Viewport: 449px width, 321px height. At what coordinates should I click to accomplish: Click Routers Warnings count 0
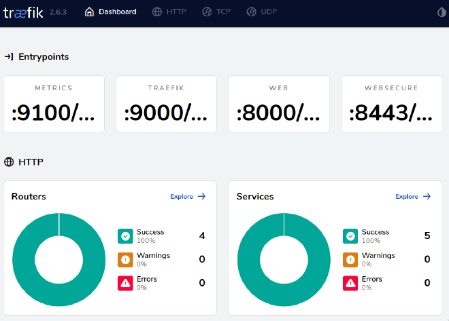tap(202, 259)
